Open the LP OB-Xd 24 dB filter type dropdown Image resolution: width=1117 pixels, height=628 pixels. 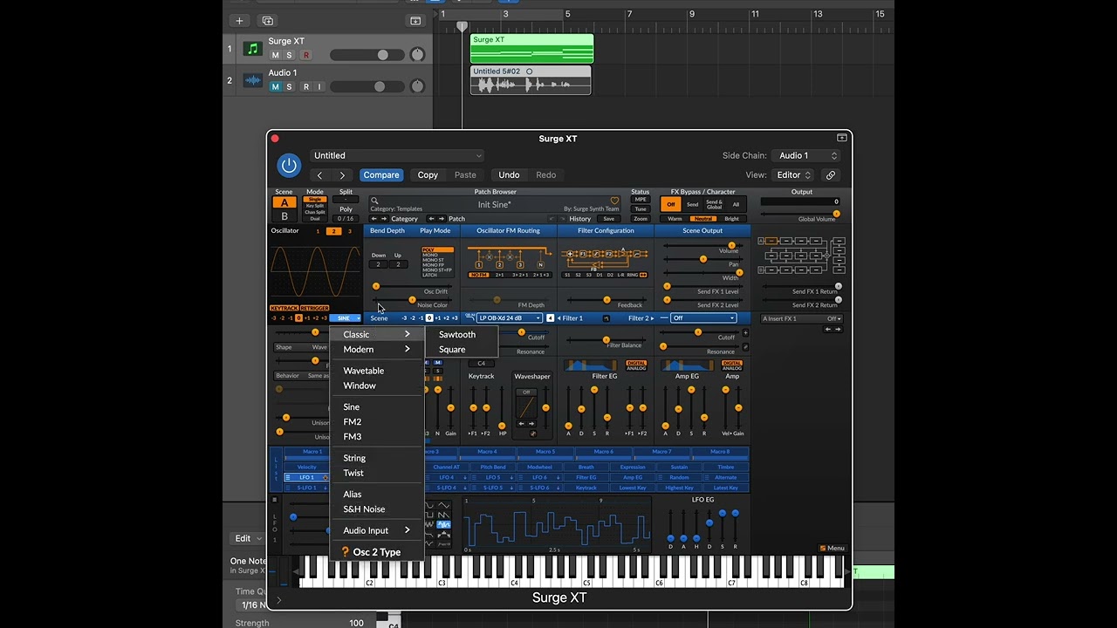tap(510, 318)
